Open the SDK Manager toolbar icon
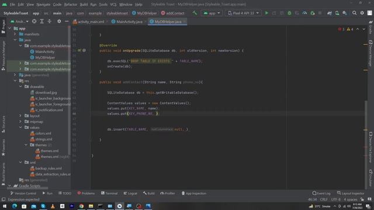Screen dimensions: 374x210 [x=345, y=13]
